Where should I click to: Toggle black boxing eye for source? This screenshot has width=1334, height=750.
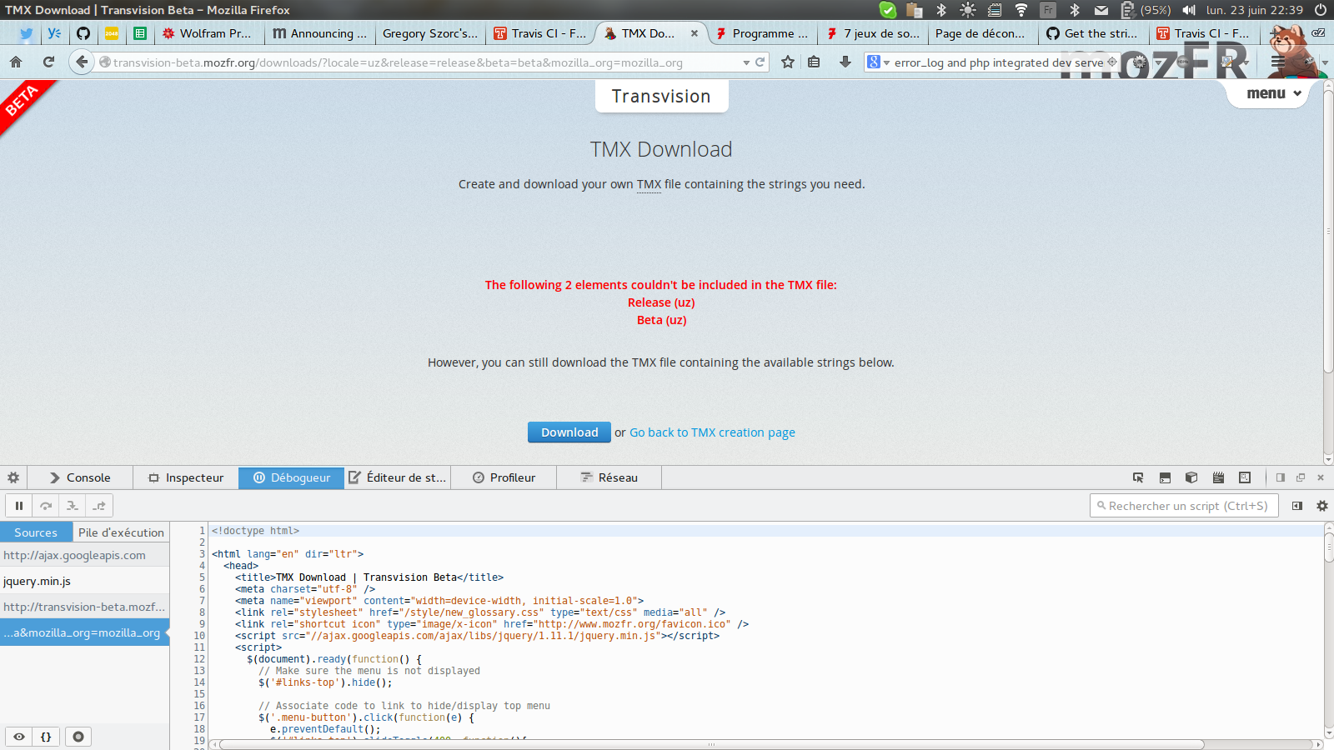coord(19,737)
